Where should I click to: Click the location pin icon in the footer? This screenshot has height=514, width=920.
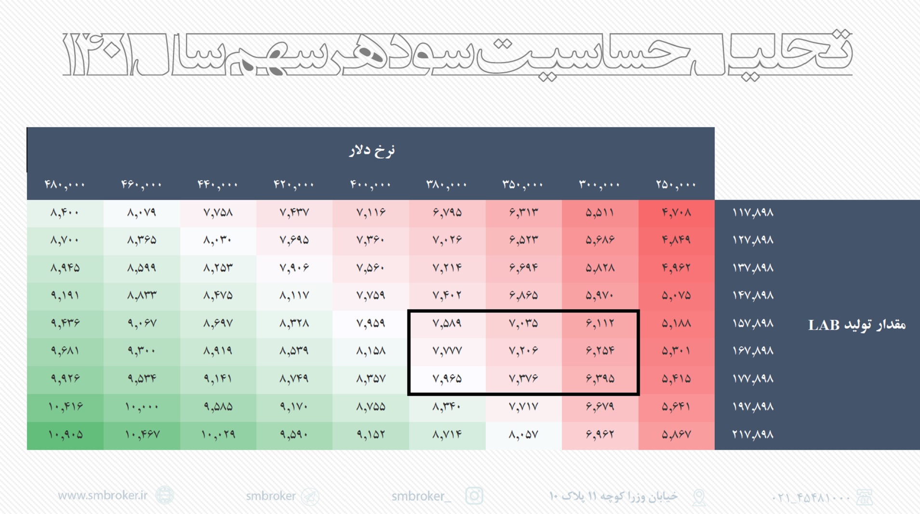pyautogui.click(x=699, y=497)
